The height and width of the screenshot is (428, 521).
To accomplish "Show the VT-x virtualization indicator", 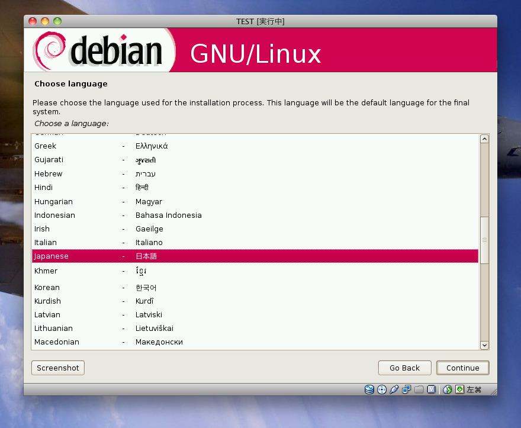I will click(431, 390).
